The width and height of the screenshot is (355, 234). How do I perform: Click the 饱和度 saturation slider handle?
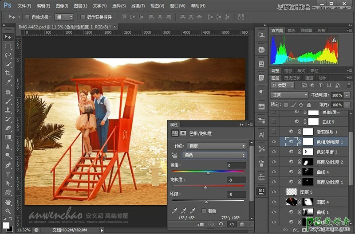205,187
